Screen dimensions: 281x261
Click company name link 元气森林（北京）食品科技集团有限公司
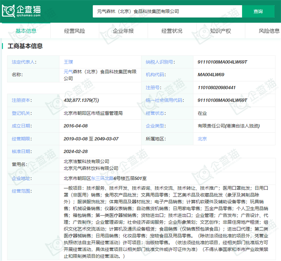[100, 75]
